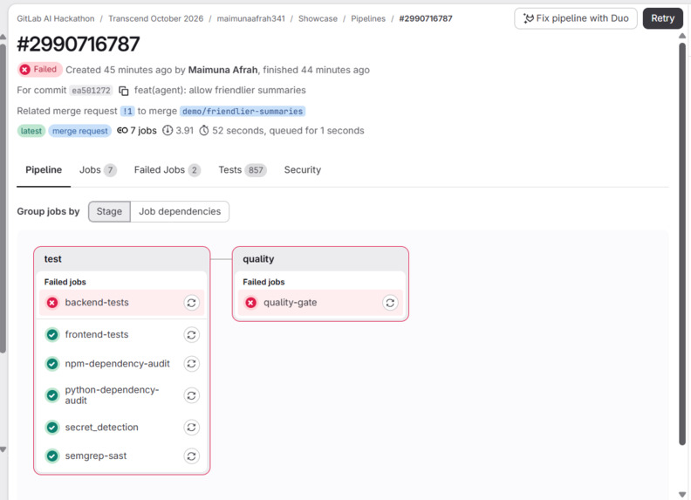Open the python-dependency-audit job
Image resolution: width=691 pixels, height=500 pixels.
point(112,395)
